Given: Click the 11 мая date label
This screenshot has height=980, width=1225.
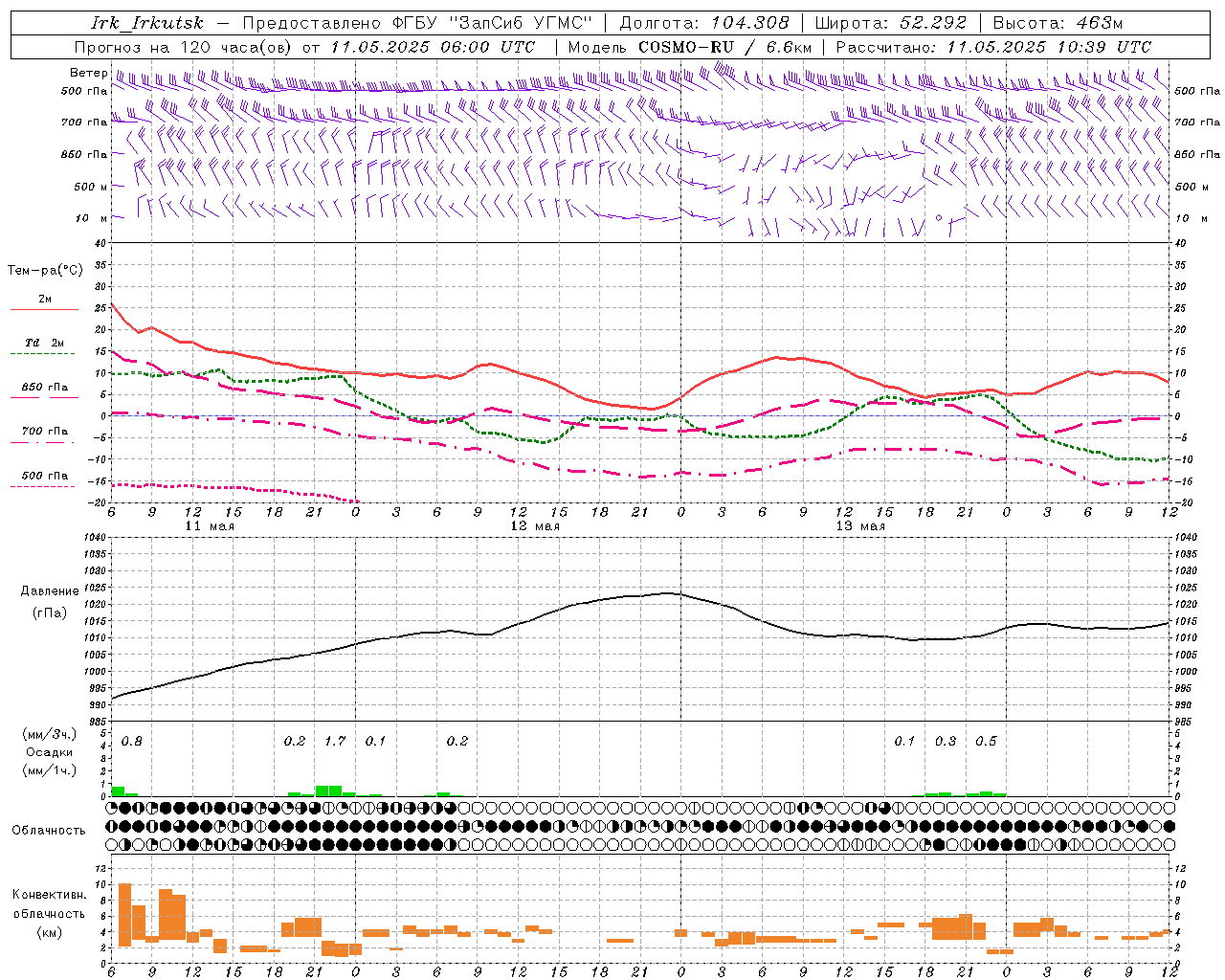Looking at the screenshot, I should (210, 526).
